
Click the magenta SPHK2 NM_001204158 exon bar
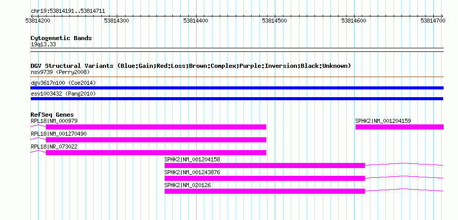click(x=265, y=166)
